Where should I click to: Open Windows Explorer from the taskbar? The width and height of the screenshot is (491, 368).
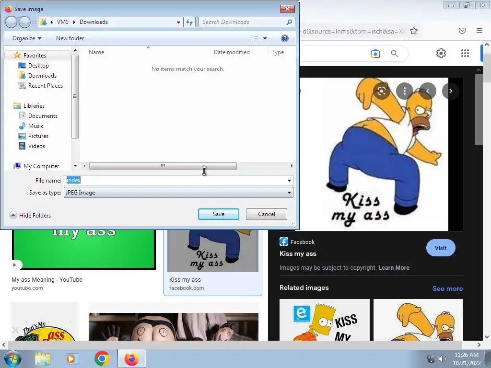(43, 358)
